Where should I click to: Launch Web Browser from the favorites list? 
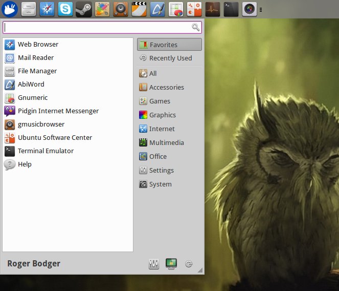(x=38, y=45)
